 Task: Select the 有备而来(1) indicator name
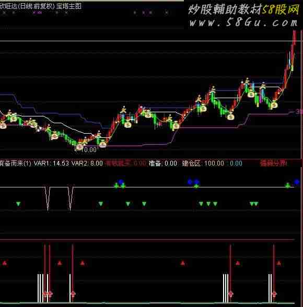16,163
